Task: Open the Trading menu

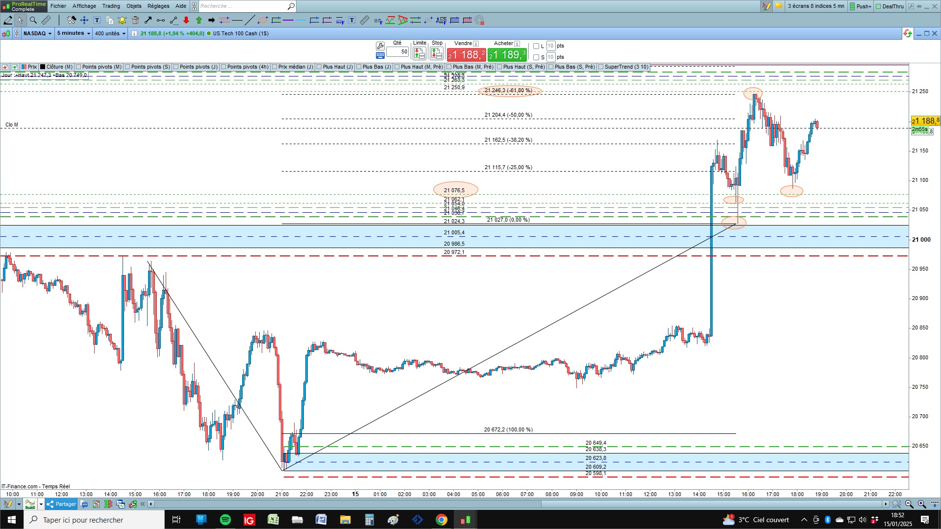Action: coord(111,6)
